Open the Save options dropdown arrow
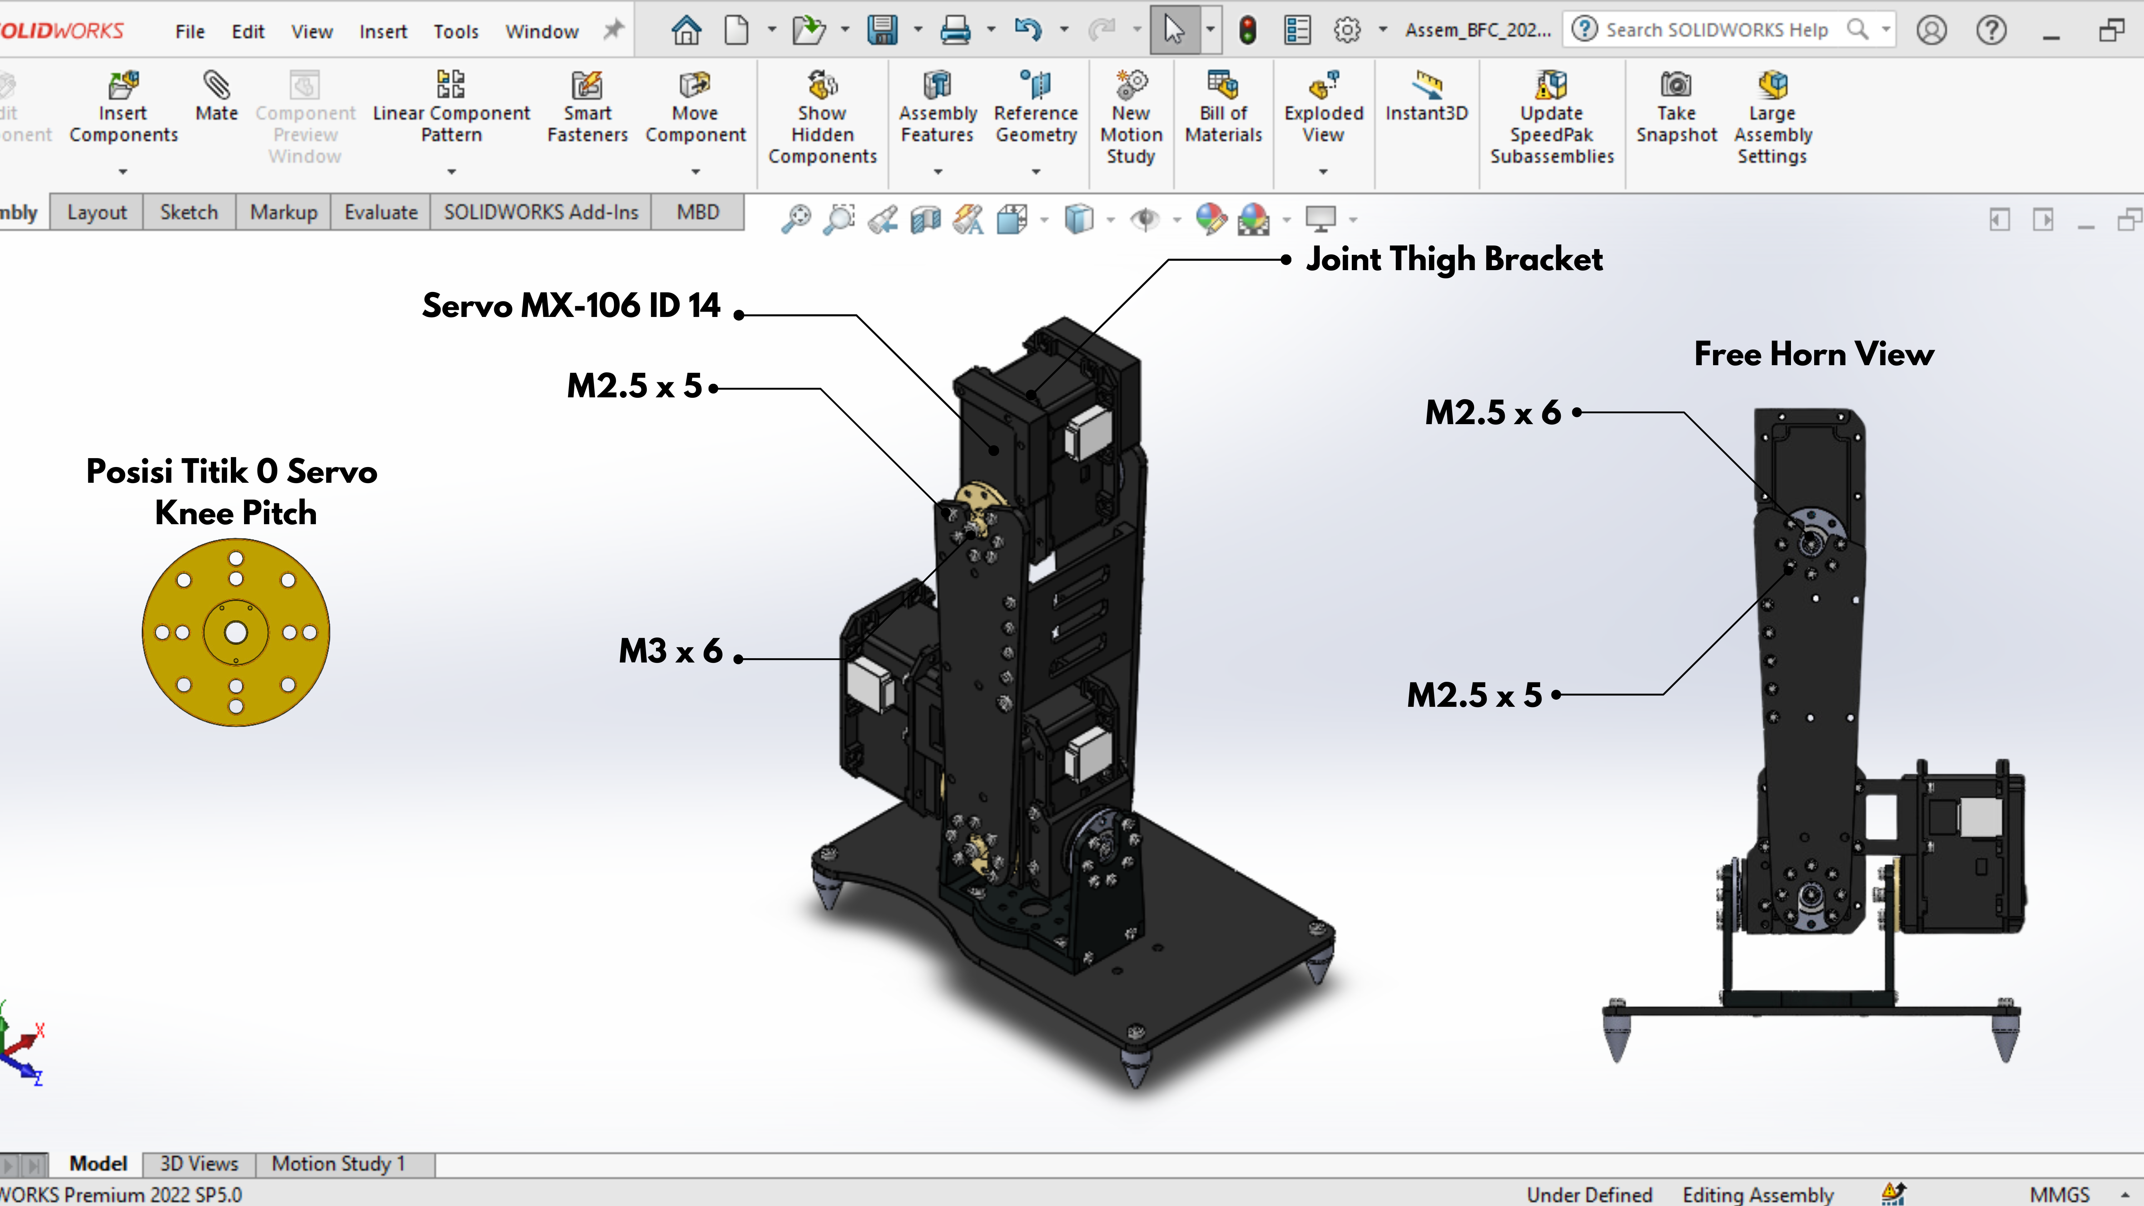The image size is (2144, 1206). pos(918,30)
